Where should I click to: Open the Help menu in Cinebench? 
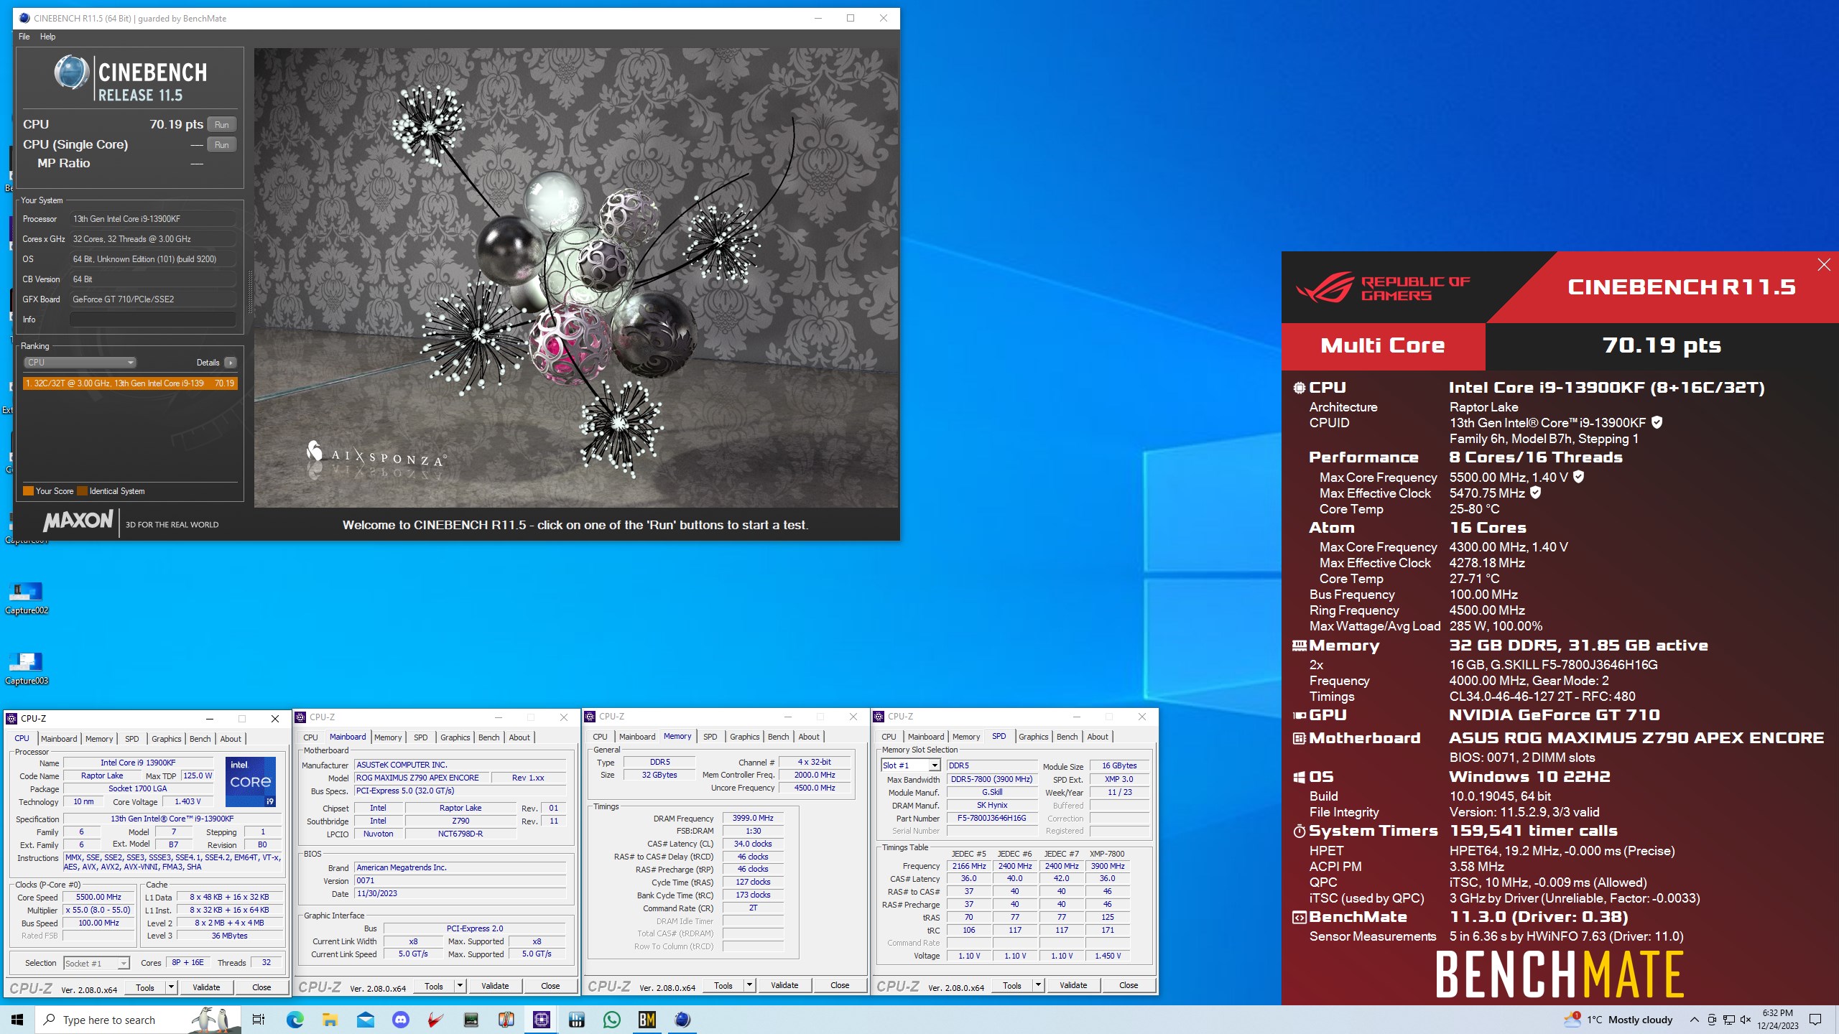47,37
